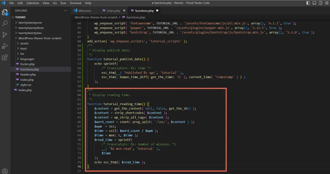Open Run and Debug view

point(5,46)
